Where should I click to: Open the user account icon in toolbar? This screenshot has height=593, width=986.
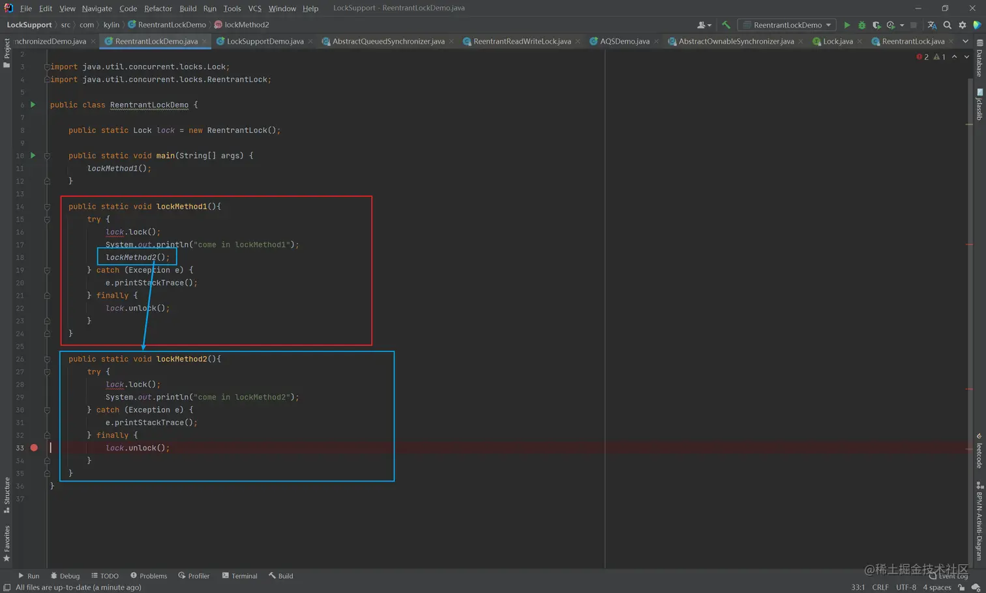coord(704,25)
